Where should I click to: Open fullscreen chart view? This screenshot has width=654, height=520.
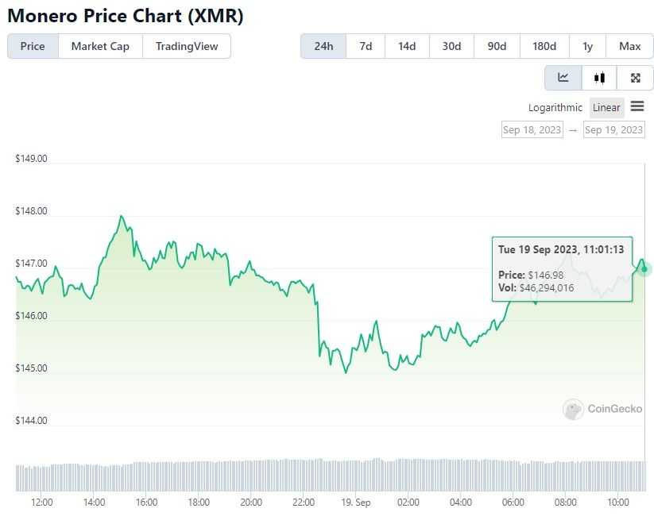[x=635, y=78]
